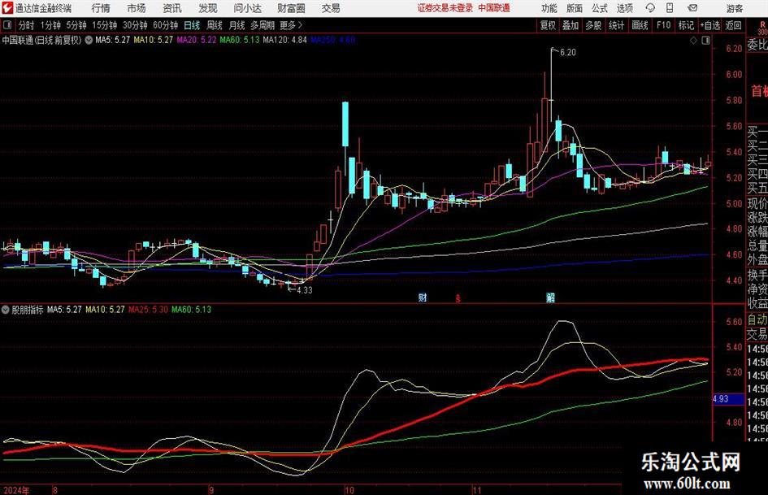
Task: Open the customer service headset icon
Action: click(650, 8)
